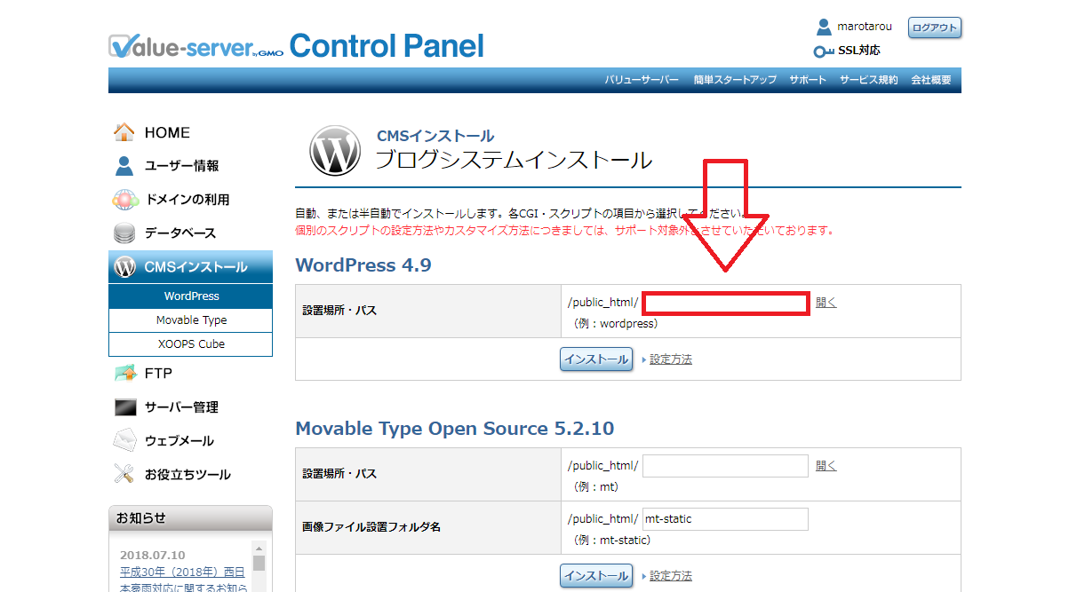The height and width of the screenshot is (592, 1069).
Task: Open 設定方法 link for Movable Type
Action: coord(671,576)
